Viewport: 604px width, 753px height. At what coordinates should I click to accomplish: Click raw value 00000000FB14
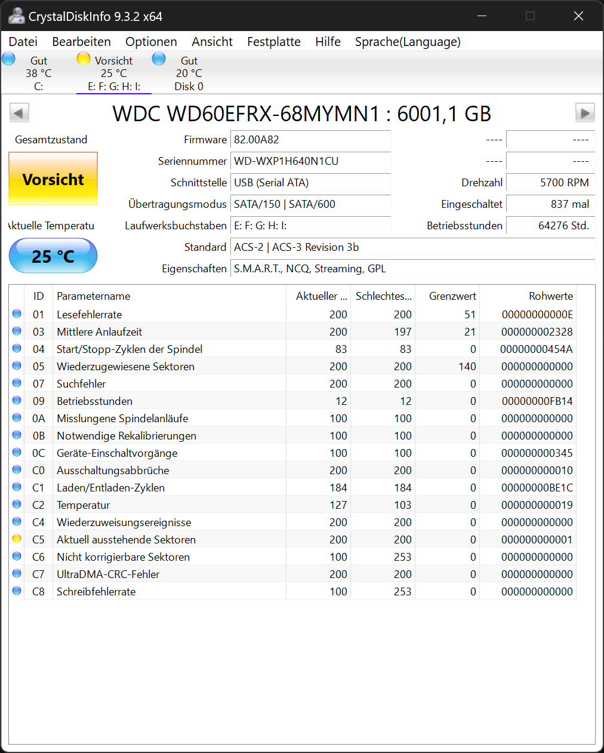tap(537, 401)
